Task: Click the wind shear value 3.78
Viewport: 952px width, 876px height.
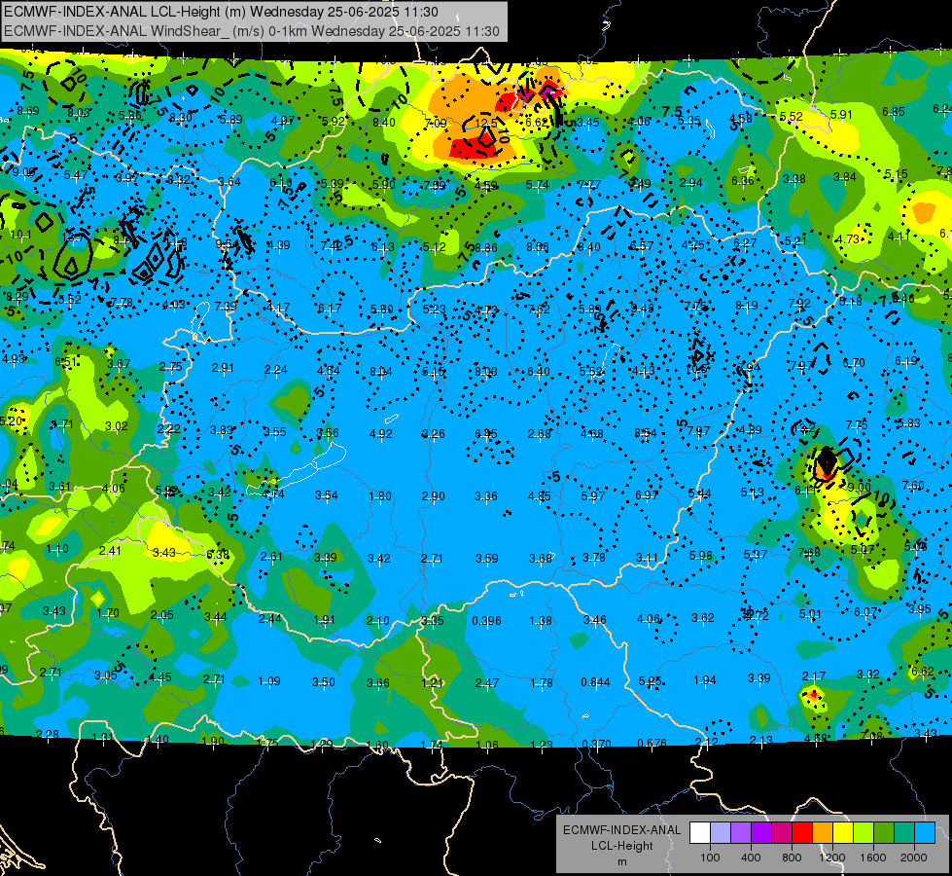Action: pyautogui.click(x=594, y=558)
